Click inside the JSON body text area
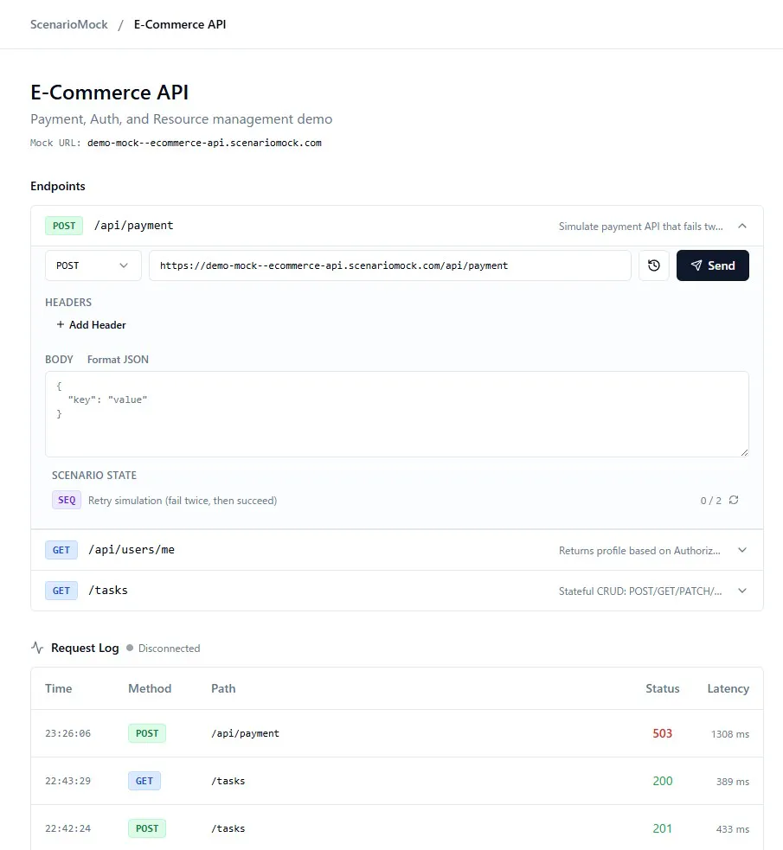The image size is (783, 850). (x=397, y=414)
